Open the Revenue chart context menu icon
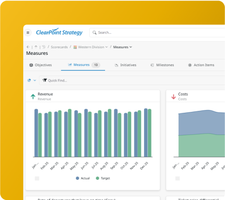225x200 pixels. pyautogui.click(x=37, y=179)
